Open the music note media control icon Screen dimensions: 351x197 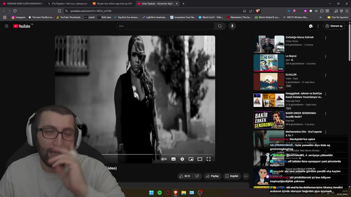336,11
